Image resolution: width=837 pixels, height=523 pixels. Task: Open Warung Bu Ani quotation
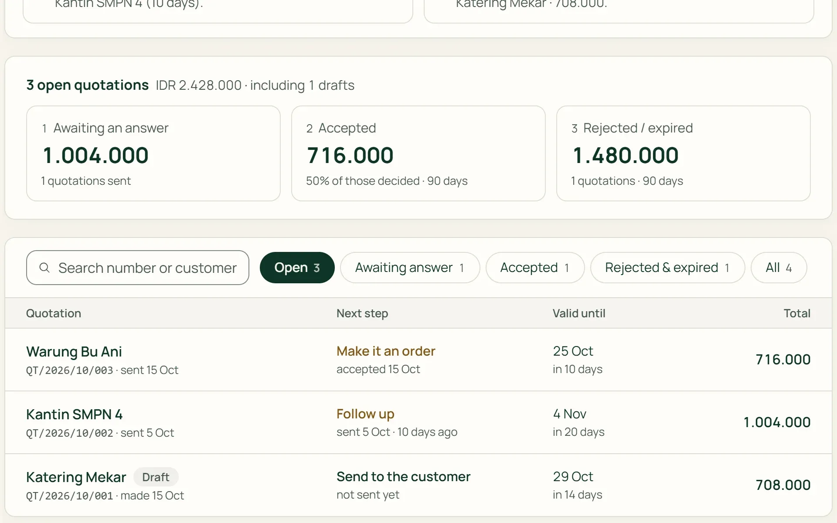(418, 360)
